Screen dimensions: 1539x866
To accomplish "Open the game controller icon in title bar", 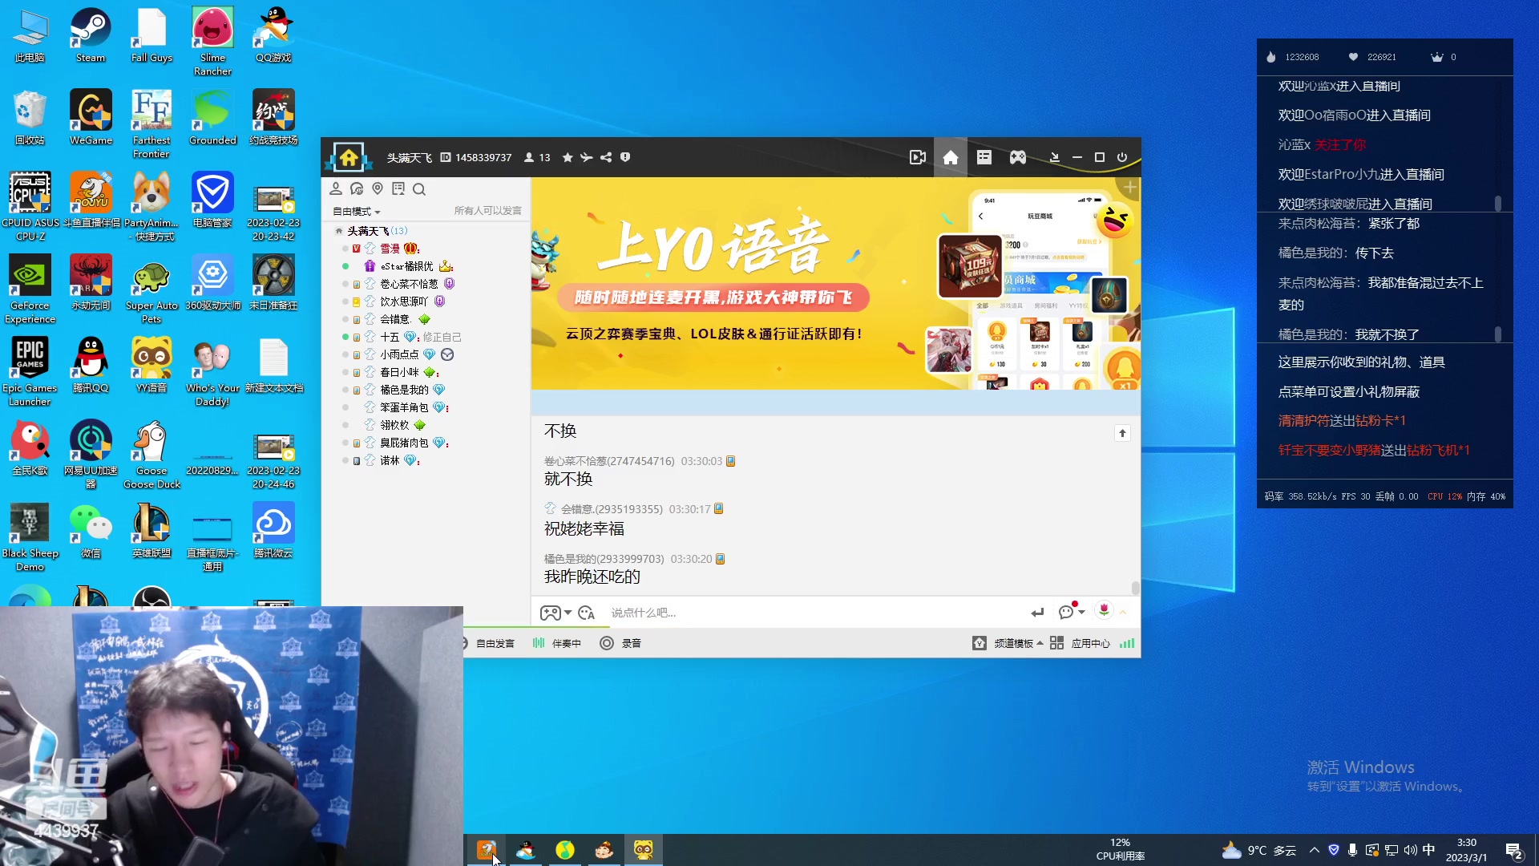I will click(x=1018, y=158).
